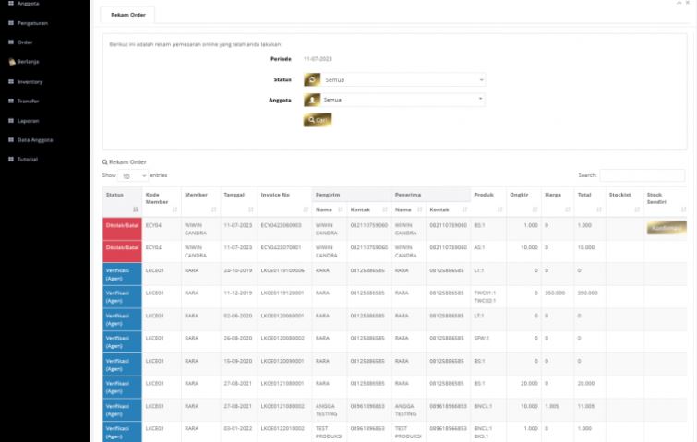Viewport: 697px width, 442px height.
Task: Click the refresh icon beside Status field
Action: pyautogui.click(x=312, y=80)
